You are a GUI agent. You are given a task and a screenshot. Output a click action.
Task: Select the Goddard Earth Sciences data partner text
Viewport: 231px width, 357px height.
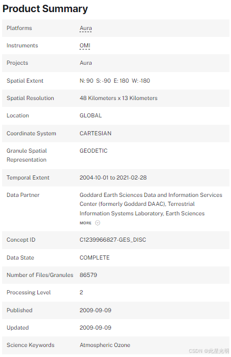[x=151, y=204]
